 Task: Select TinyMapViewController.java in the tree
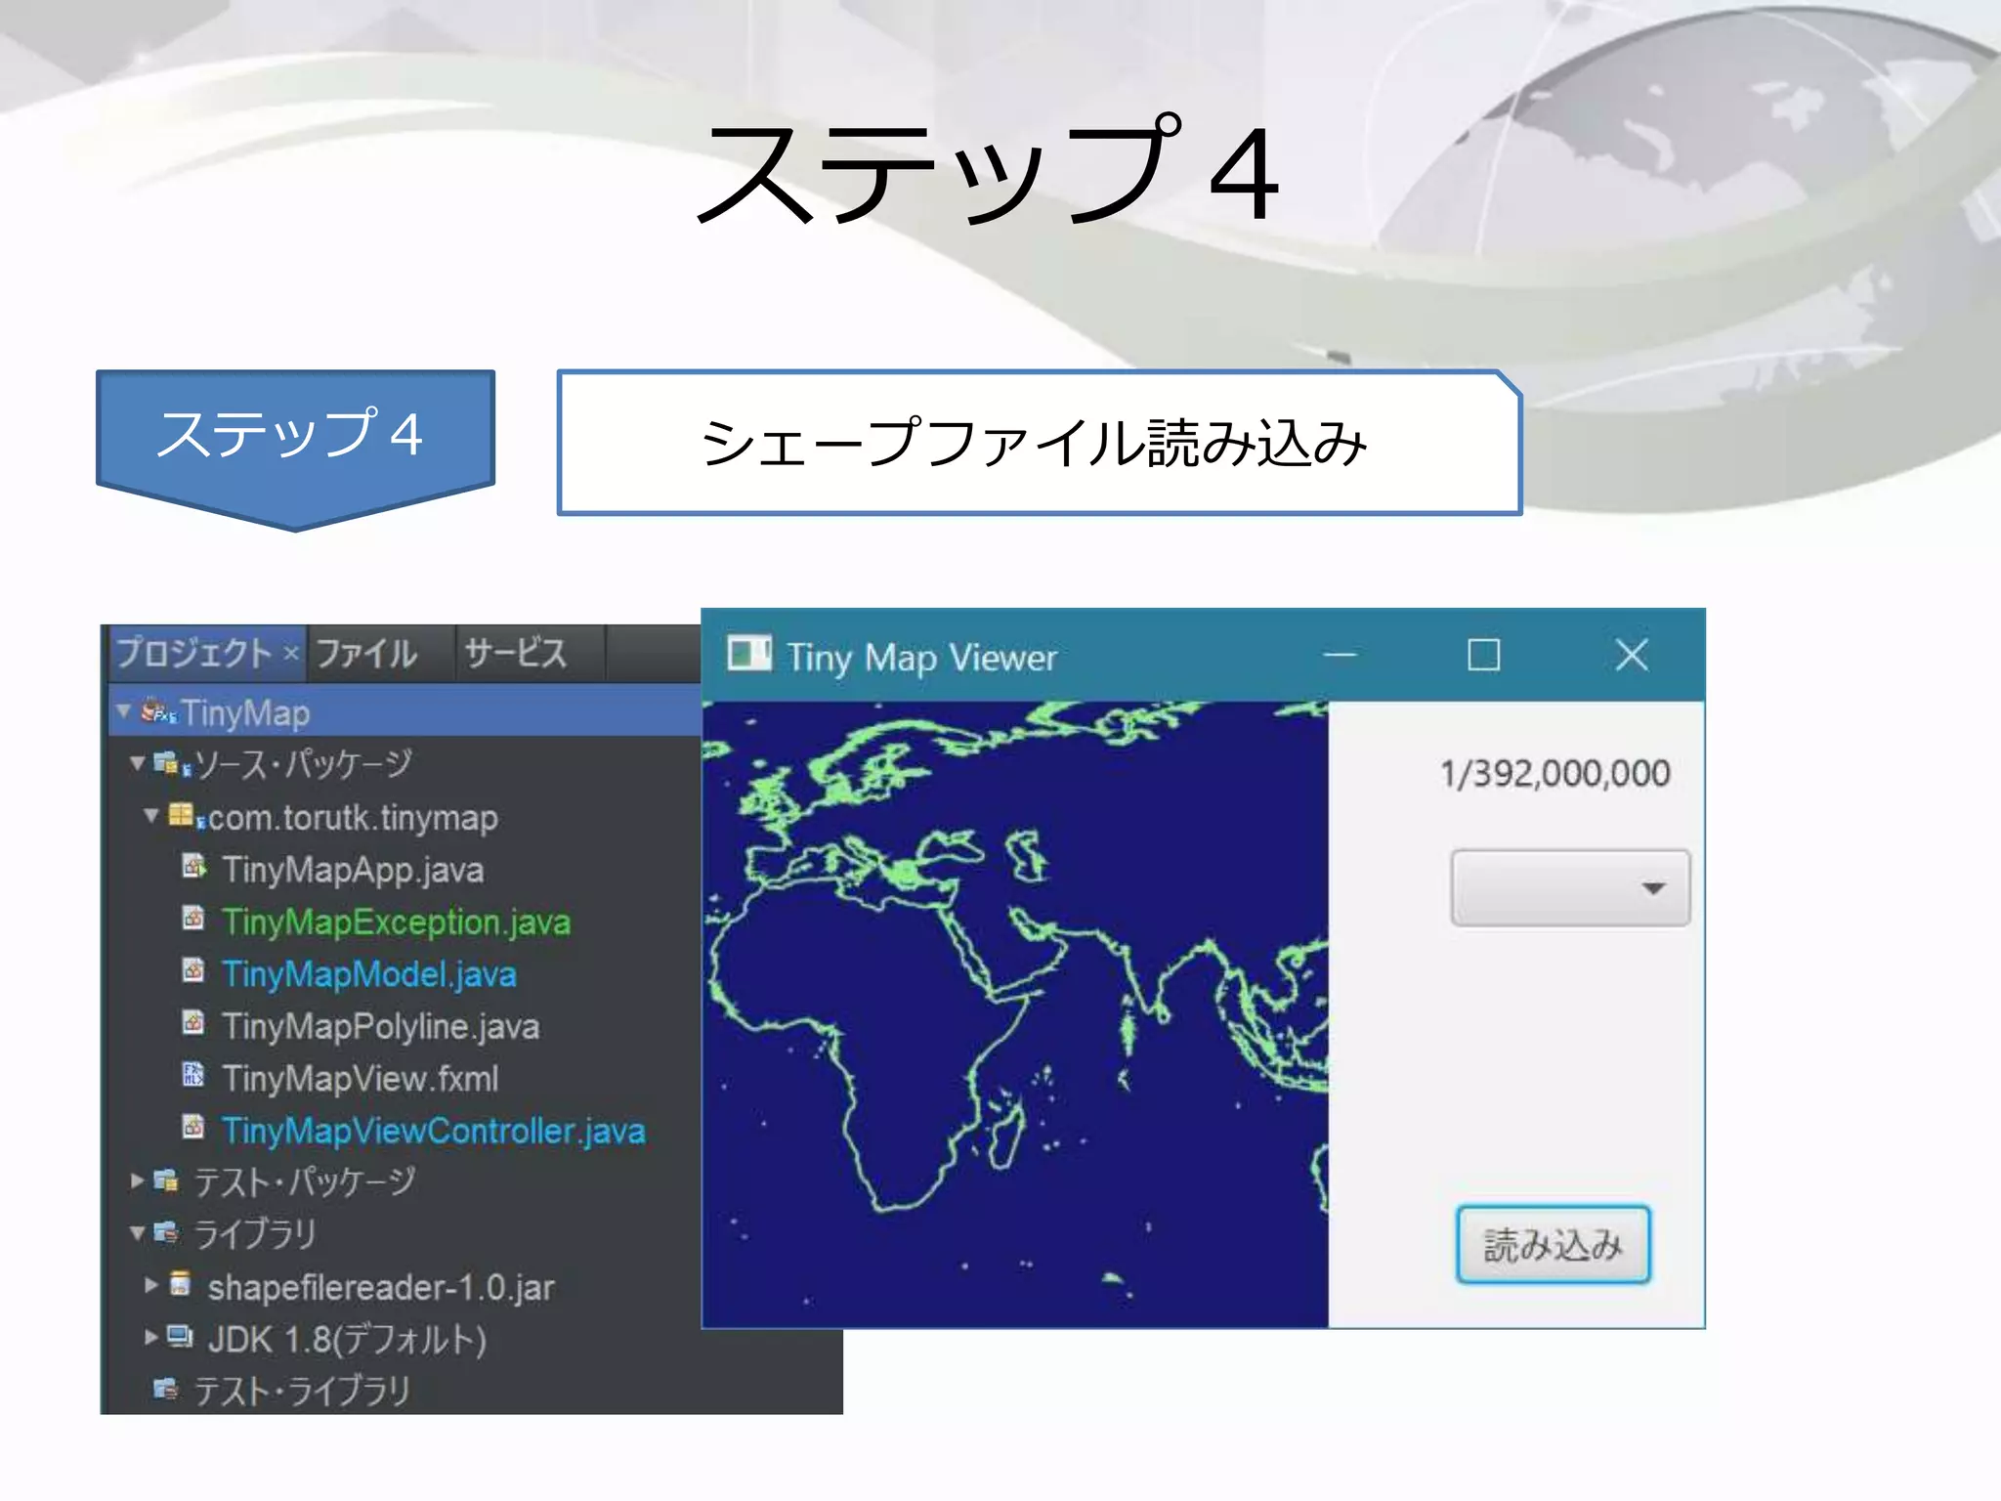pos(434,1130)
